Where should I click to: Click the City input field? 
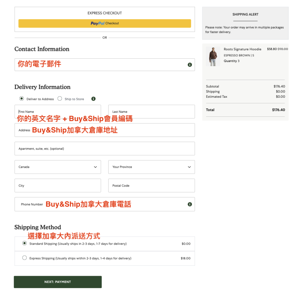57,185
